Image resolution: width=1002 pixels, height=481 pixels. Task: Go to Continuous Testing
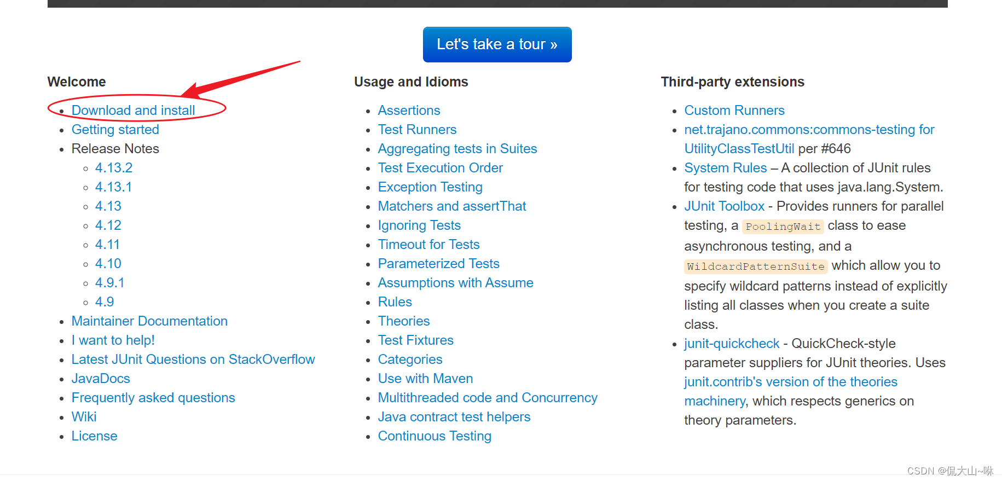(435, 436)
